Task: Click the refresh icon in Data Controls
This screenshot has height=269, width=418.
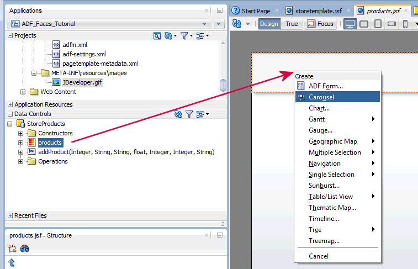Action: [x=178, y=114]
